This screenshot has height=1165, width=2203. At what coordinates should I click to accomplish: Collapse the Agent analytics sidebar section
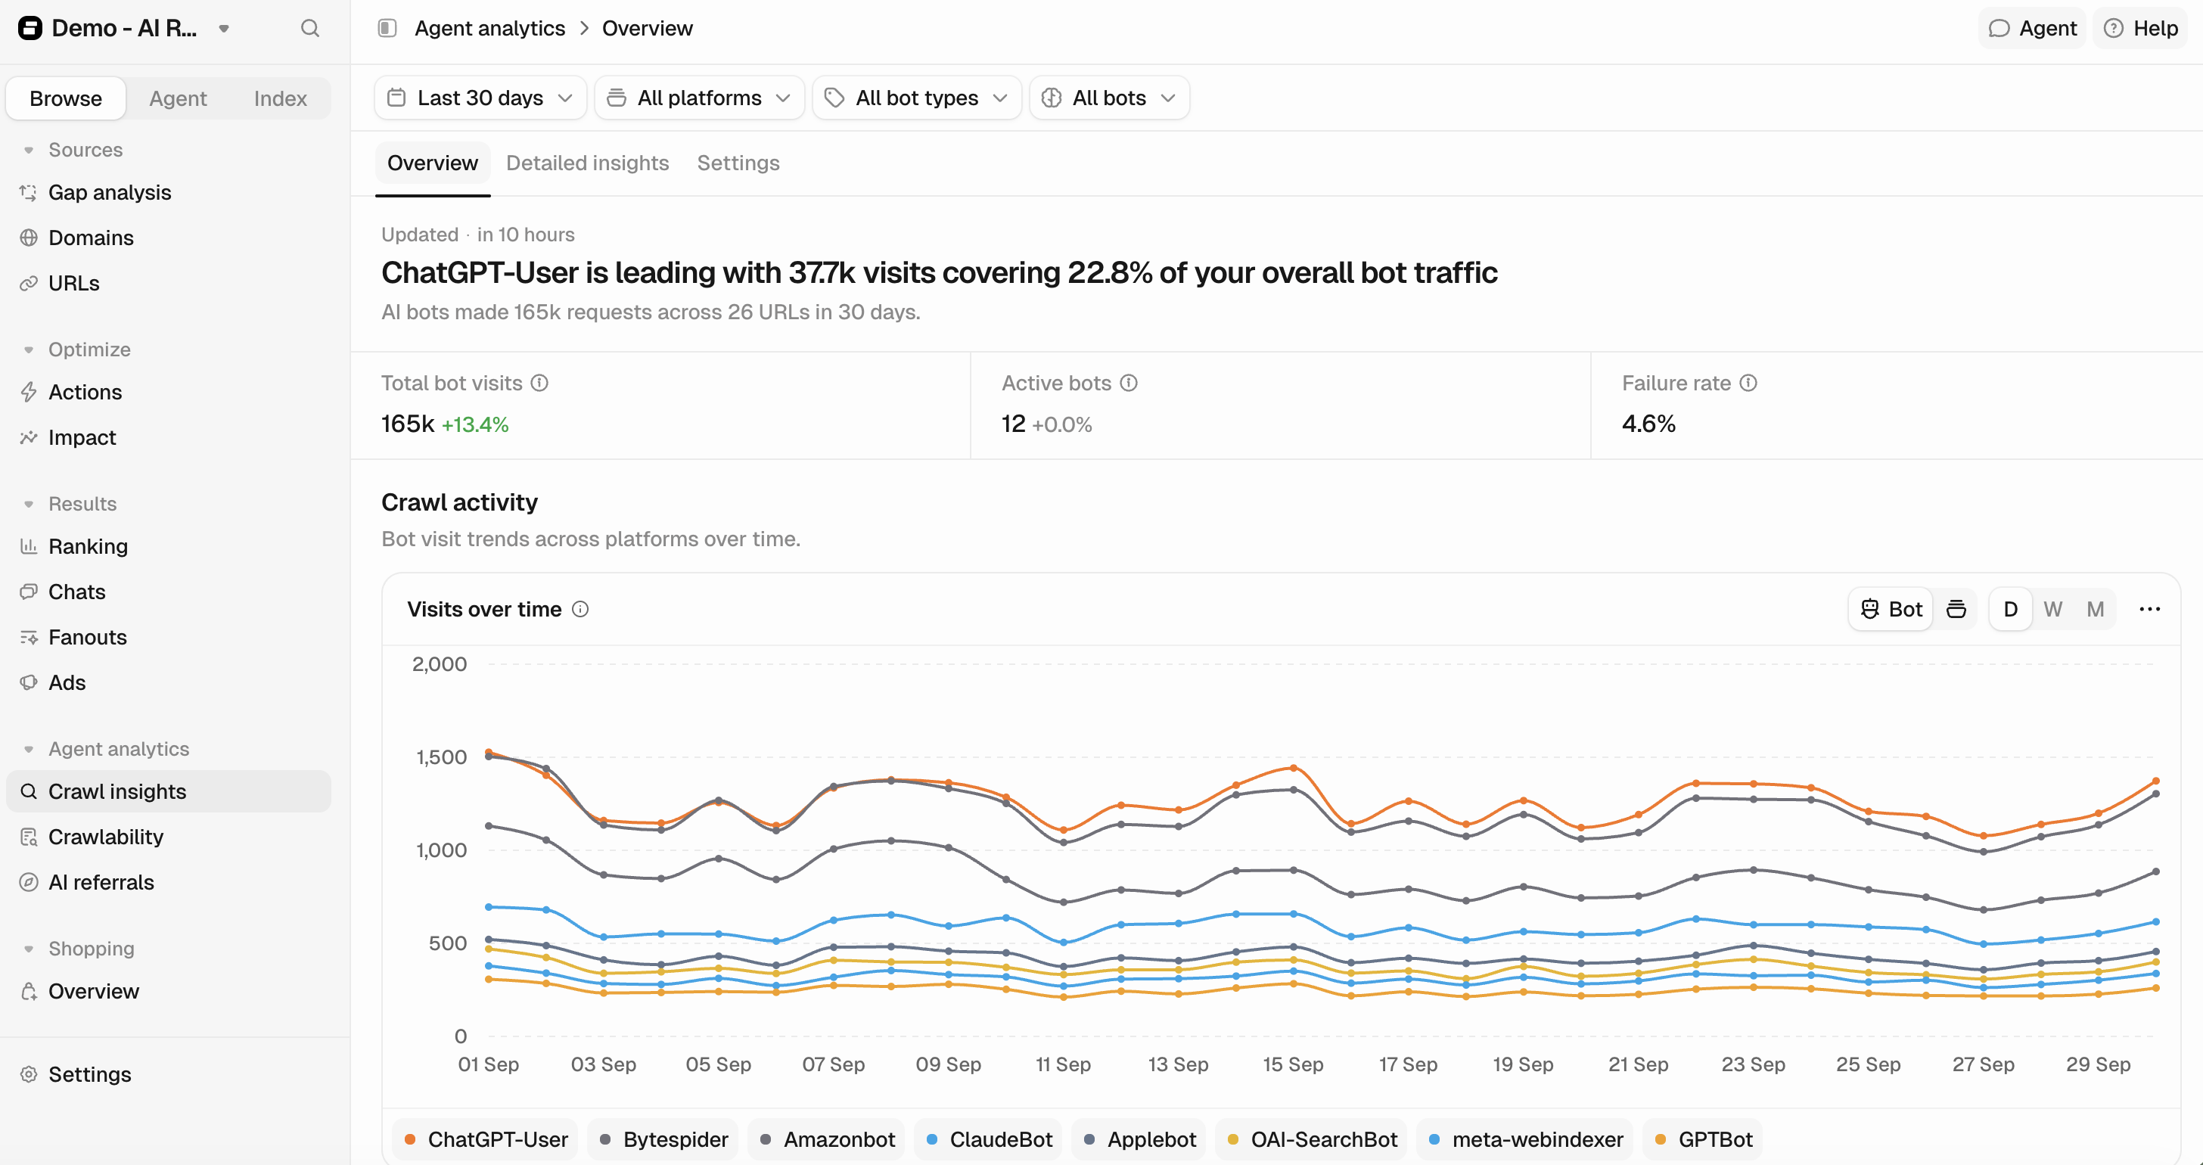29,749
